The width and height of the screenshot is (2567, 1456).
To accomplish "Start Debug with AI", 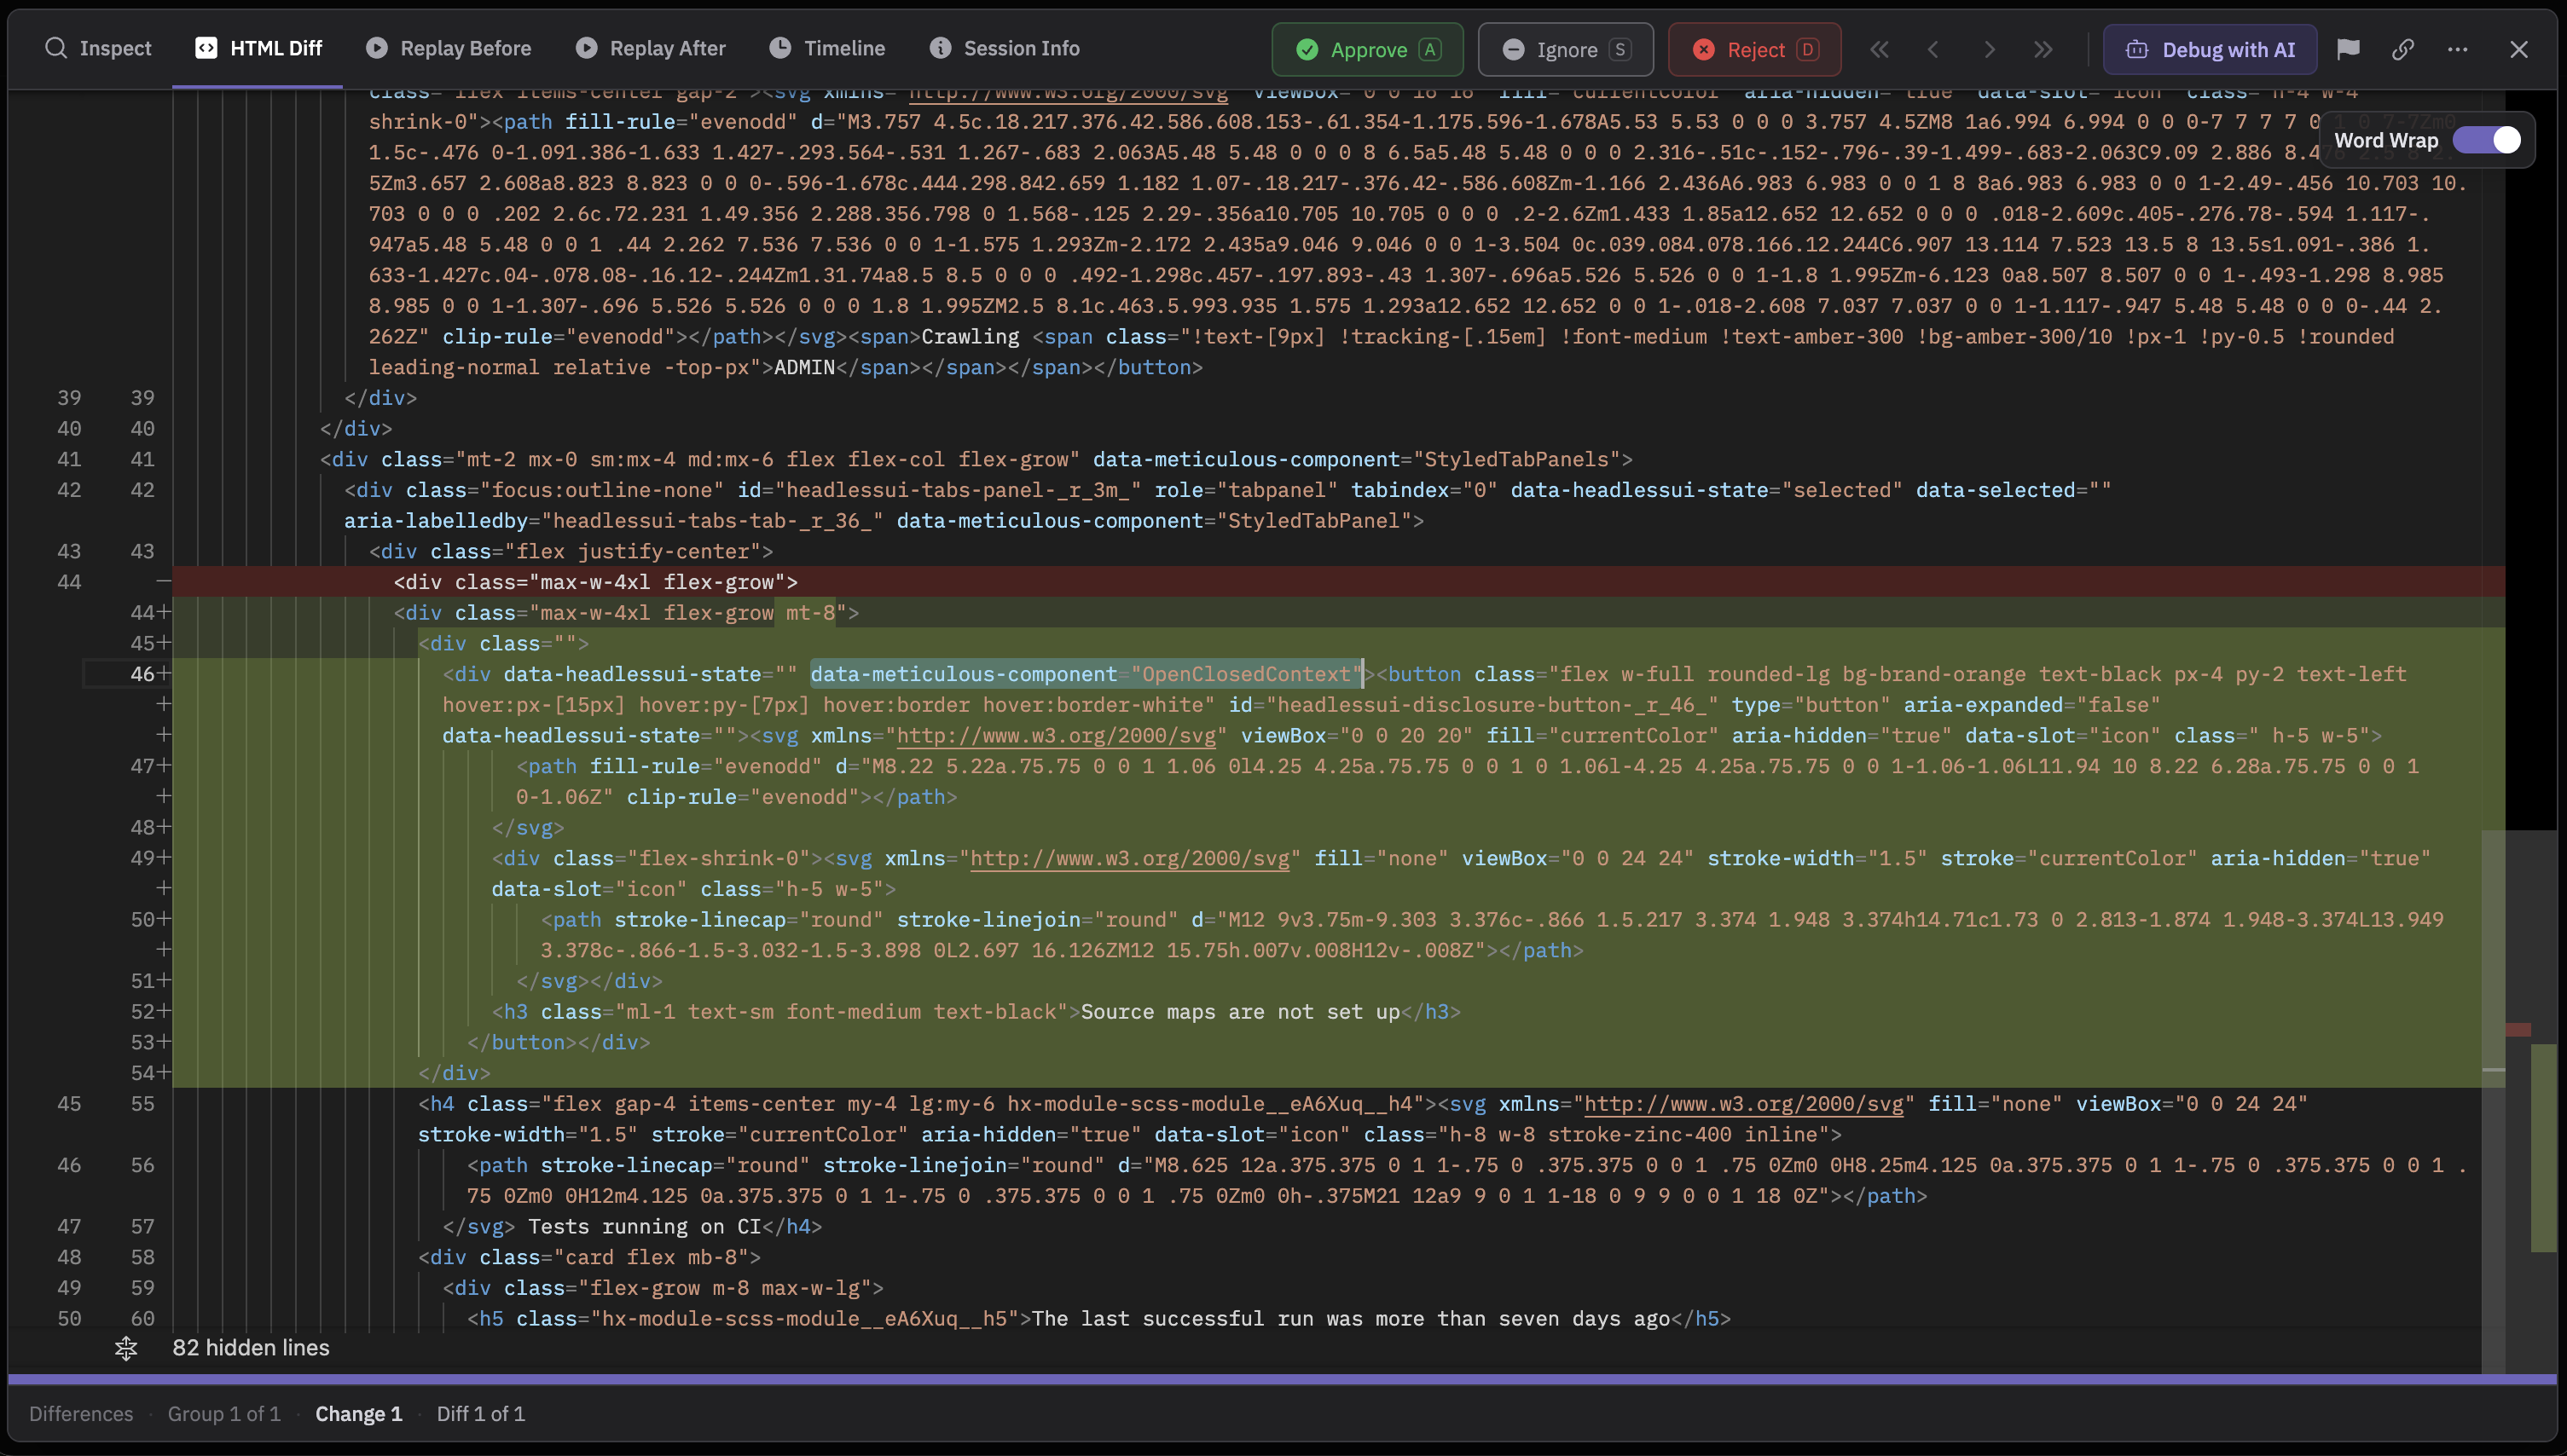I will point(2210,50).
